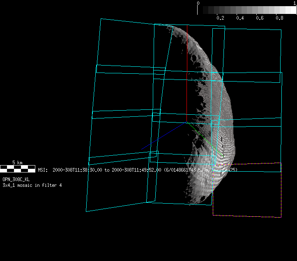Viewport: 297px width, 261px height.
Task: Click the origin where the axes meet
Action: pos(187,122)
